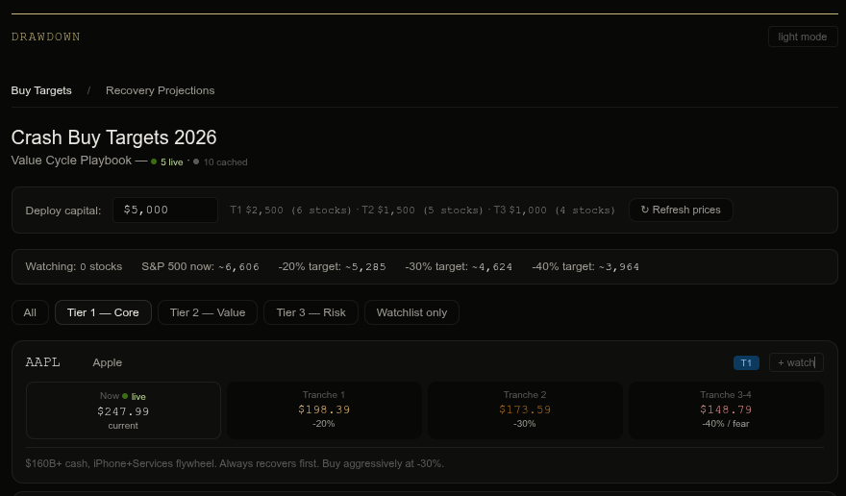The image size is (846, 496).
Task: Click the '10 cached' status indicator
Action: pyautogui.click(x=220, y=161)
